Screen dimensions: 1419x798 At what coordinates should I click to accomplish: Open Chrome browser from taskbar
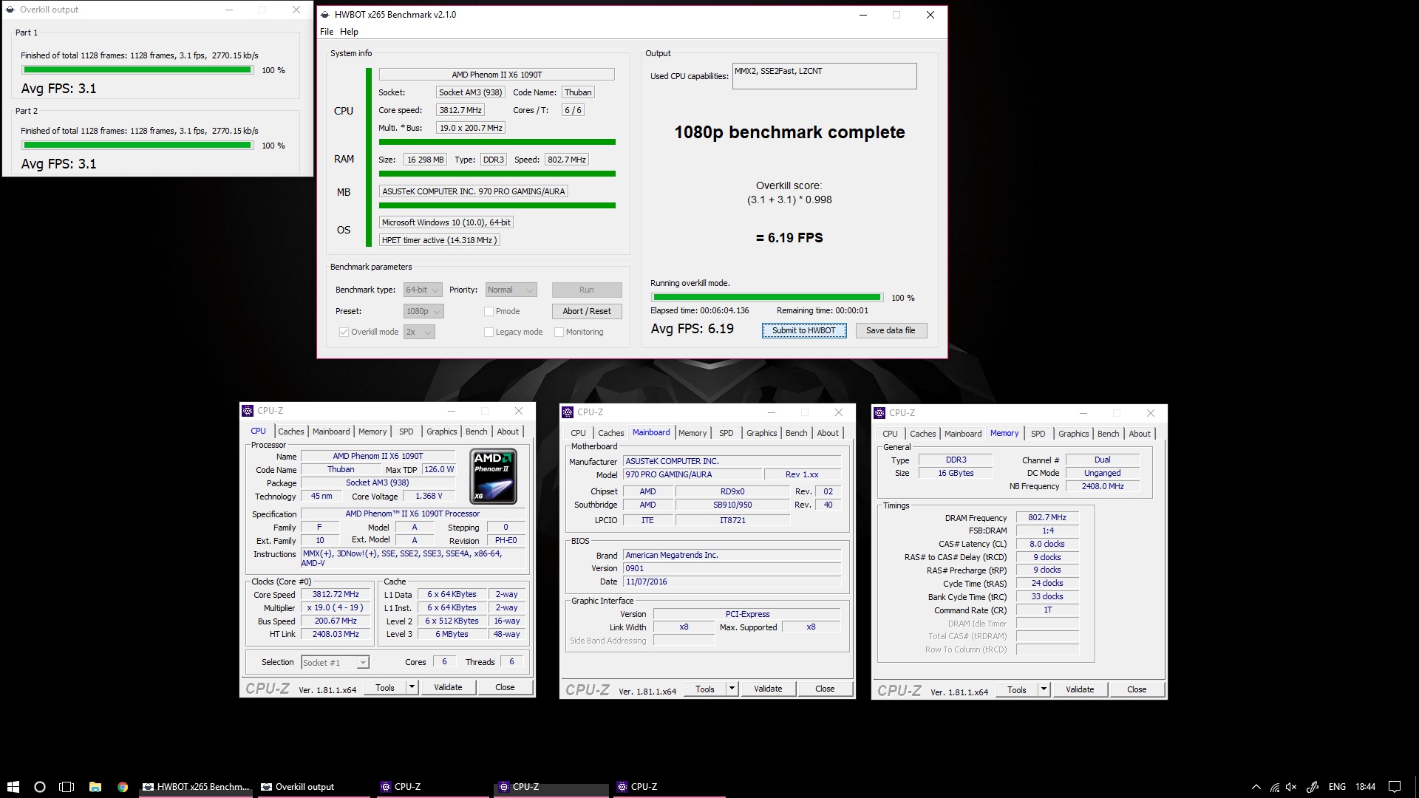(x=123, y=787)
